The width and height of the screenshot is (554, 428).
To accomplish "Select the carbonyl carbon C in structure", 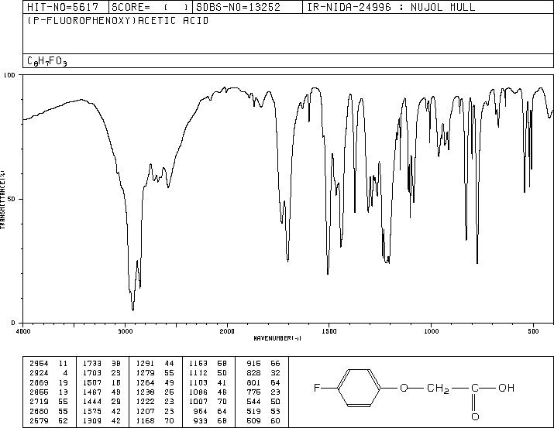I will [475, 388].
